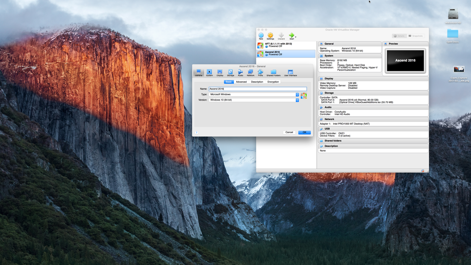Click the Cancel button
471x265 pixels.
[289, 132]
